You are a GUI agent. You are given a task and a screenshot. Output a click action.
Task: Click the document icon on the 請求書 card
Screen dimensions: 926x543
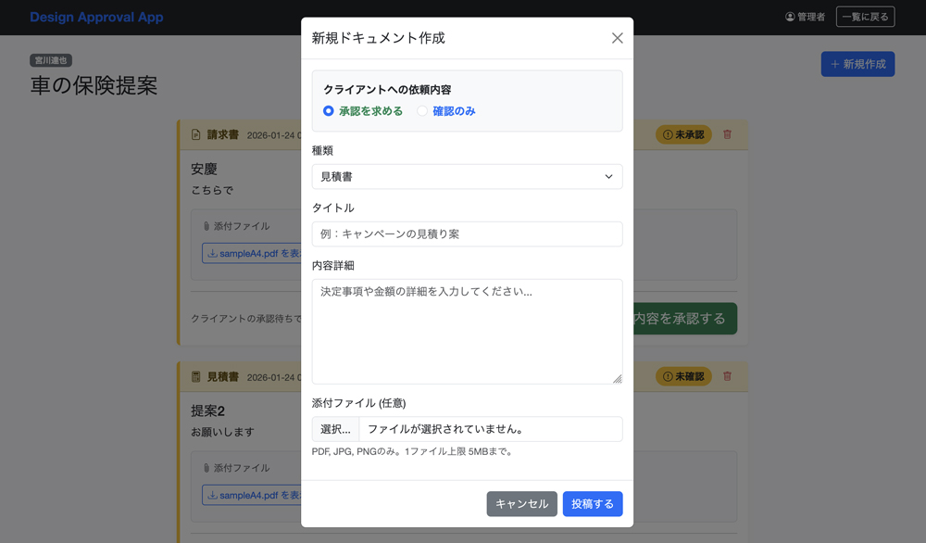[194, 134]
